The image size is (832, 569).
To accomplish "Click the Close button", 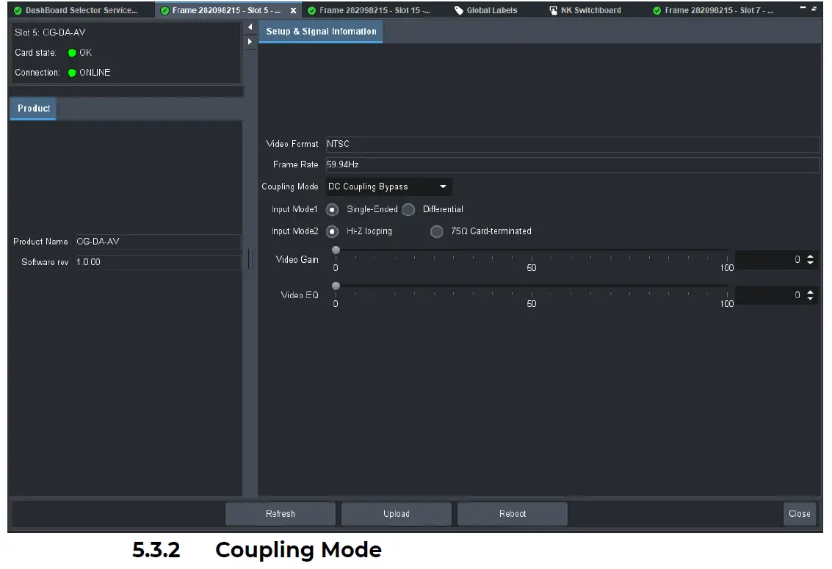I will pos(799,514).
